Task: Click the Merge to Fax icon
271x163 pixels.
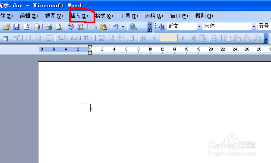Action: click(x=258, y=38)
